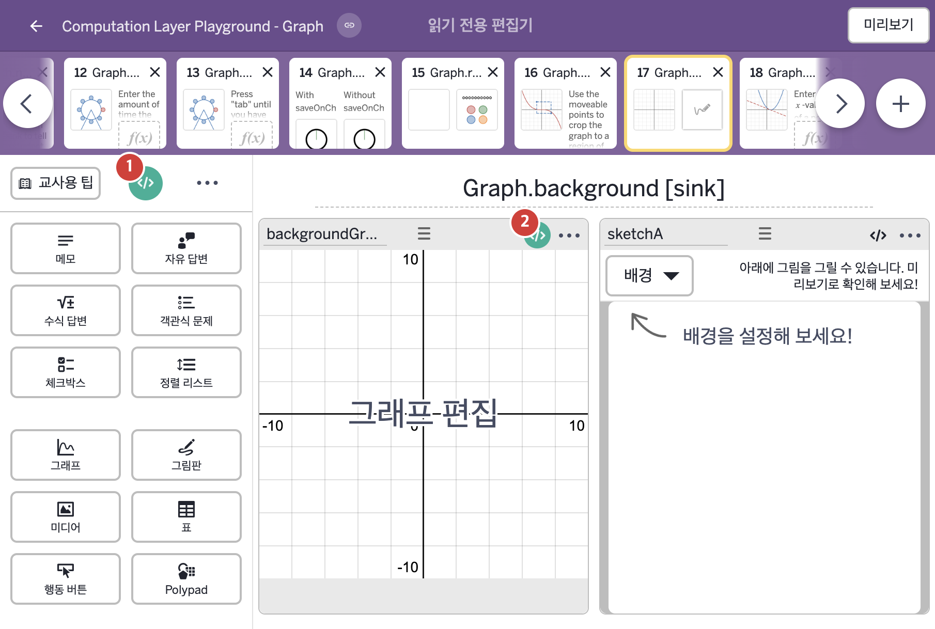Viewport: 935px width, 629px height.
Task: Open screen 18 Graph thumbnail
Action: (x=783, y=103)
